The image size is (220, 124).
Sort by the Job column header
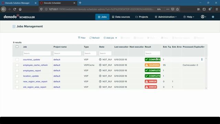[x=25, y=47]
